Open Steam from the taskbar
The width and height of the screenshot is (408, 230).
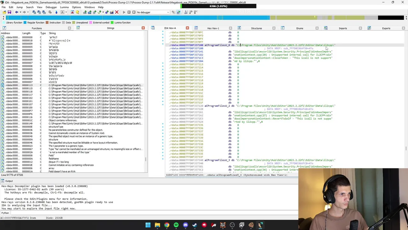[195, 225]
